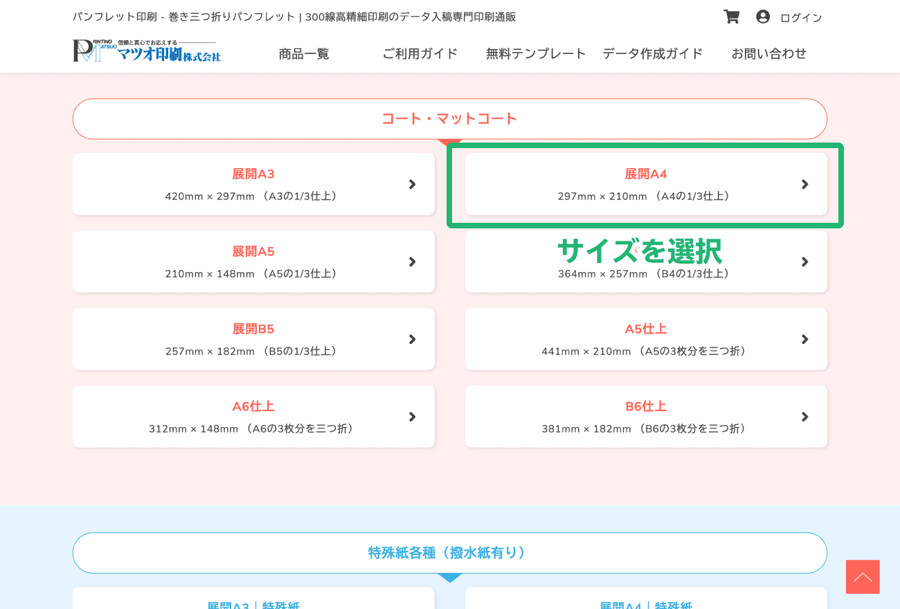Select the 364mm × 257mm B4 size card

645,273
